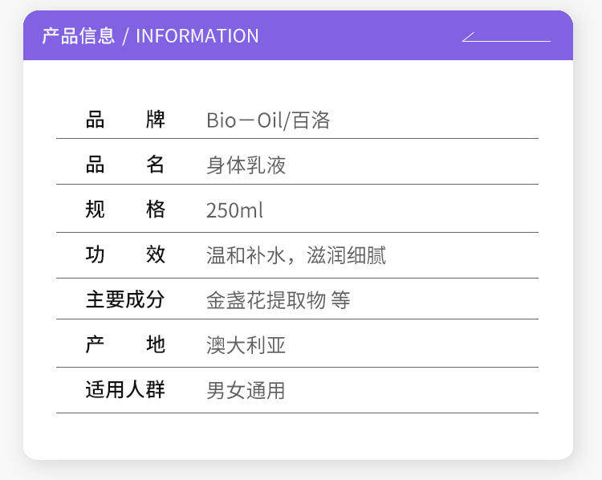Screen dimensions: 602x480
Task: Click the 金盏花提取物 ingredient text
Action: [x=266, y=300]
